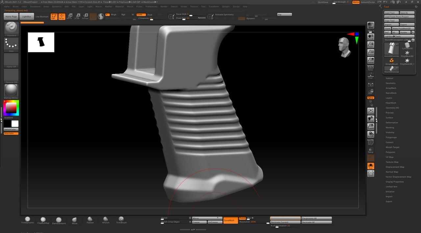Set canvas to Actual size

(371, 52)
